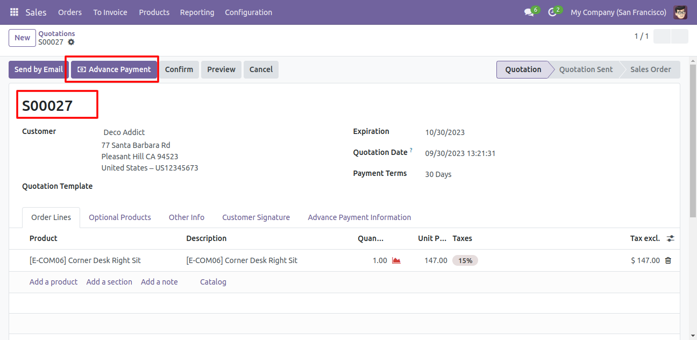Go back to Quotations breadcrumb
This screenshot has width=697, height=340.
[56, 33]
